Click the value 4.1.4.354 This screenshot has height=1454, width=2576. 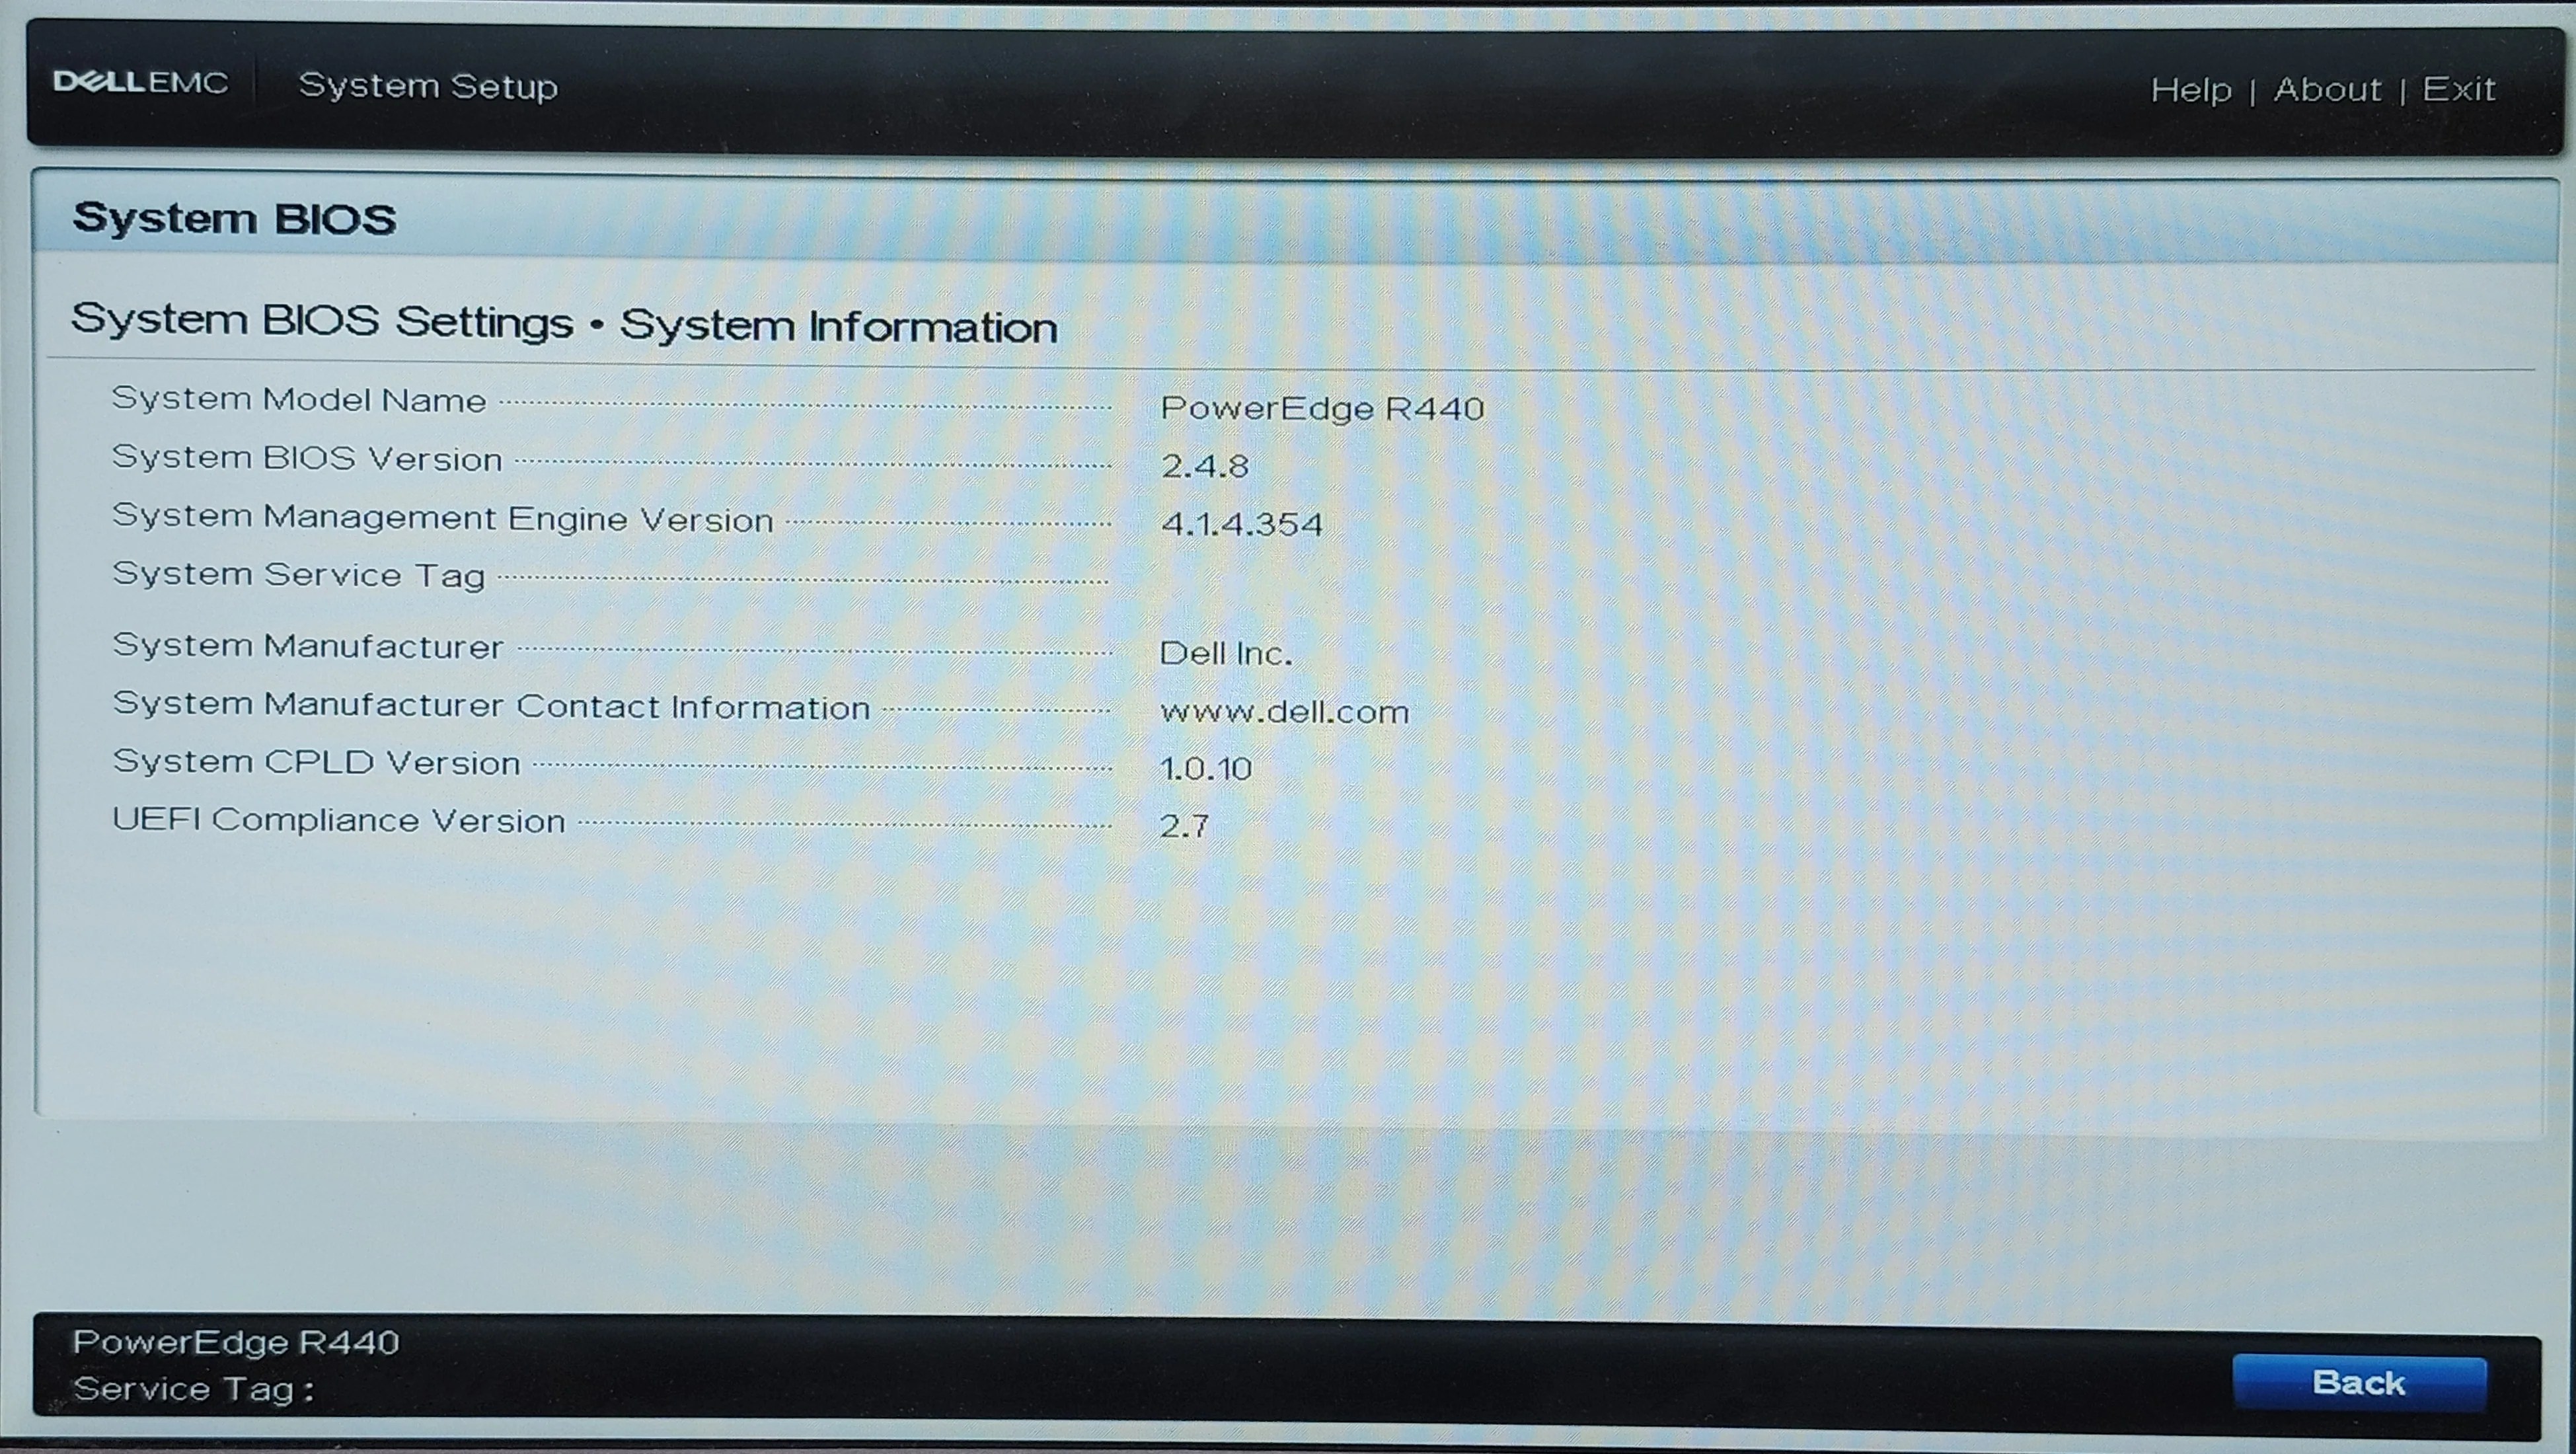(x=1242, y=524)
